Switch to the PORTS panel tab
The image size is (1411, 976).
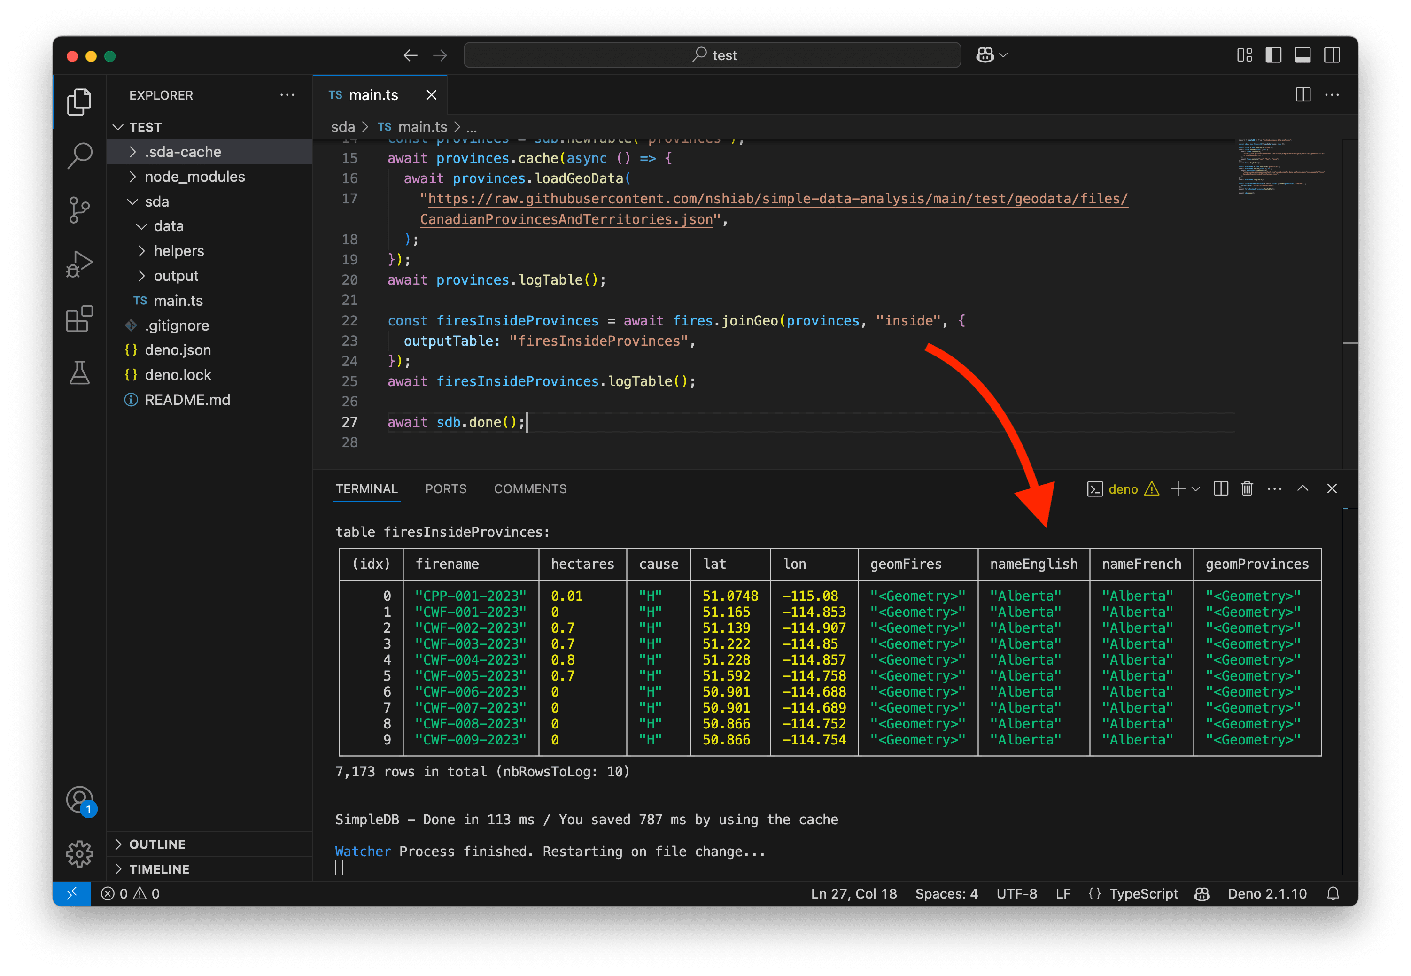tap(446, 489)
